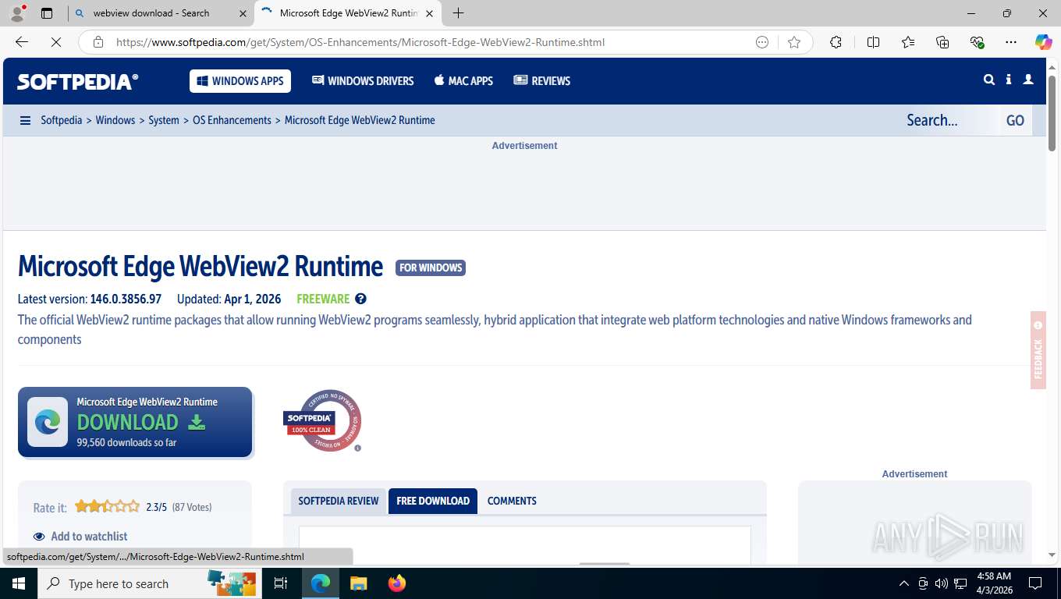The image size is (1061, 599).
Task: Click the vertical Feedback side tab
Action: tap(1038, 350)
